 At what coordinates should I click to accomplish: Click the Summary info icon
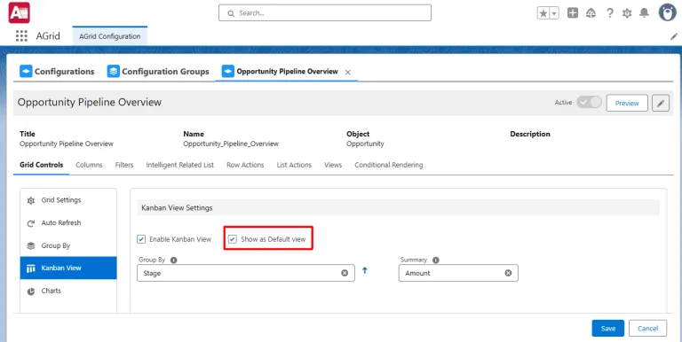[436, 260]
